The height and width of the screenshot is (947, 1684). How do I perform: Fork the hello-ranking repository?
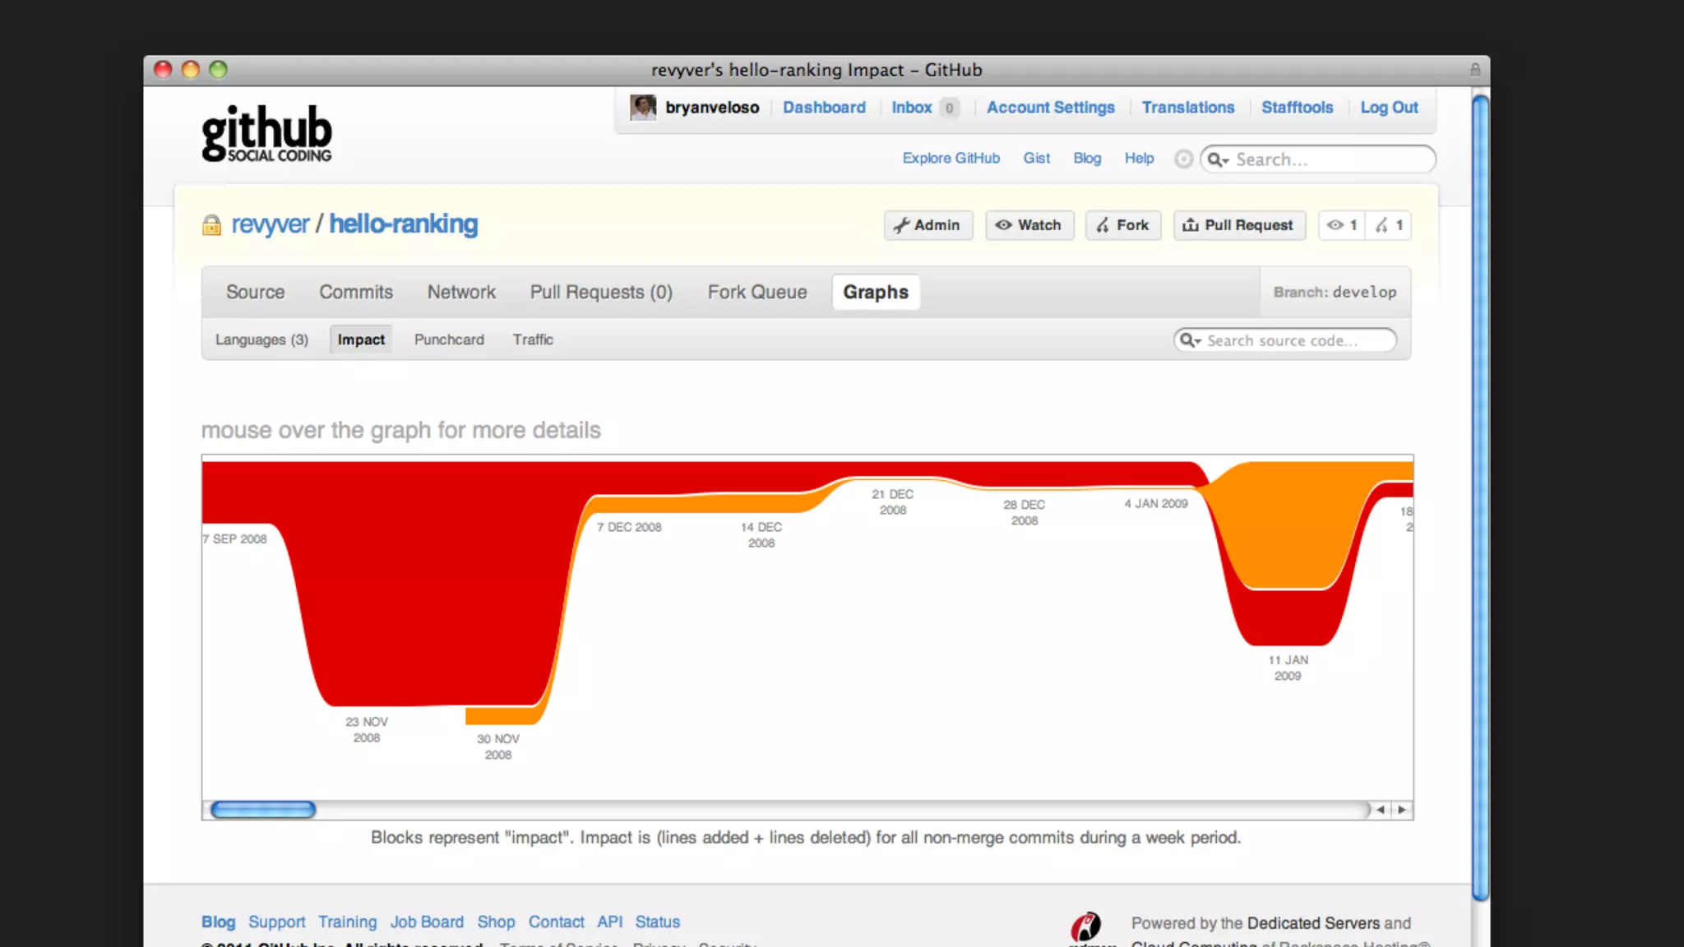coord(1122,225)
